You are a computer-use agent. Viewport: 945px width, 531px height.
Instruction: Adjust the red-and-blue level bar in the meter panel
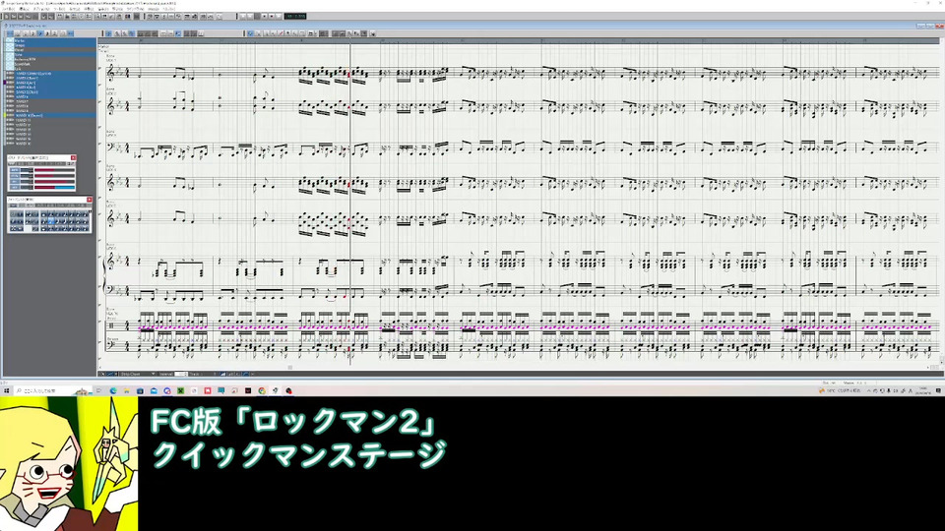[54, 187]
